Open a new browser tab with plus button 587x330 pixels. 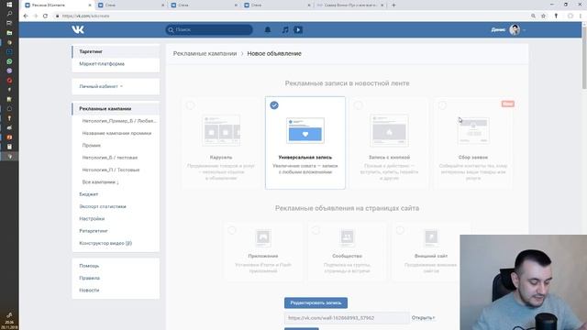393,5
